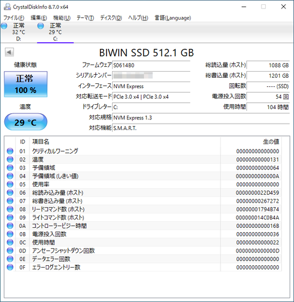
Task: Click the blurred serial number field
Action: pyautogui.click(x=151, y=75)
